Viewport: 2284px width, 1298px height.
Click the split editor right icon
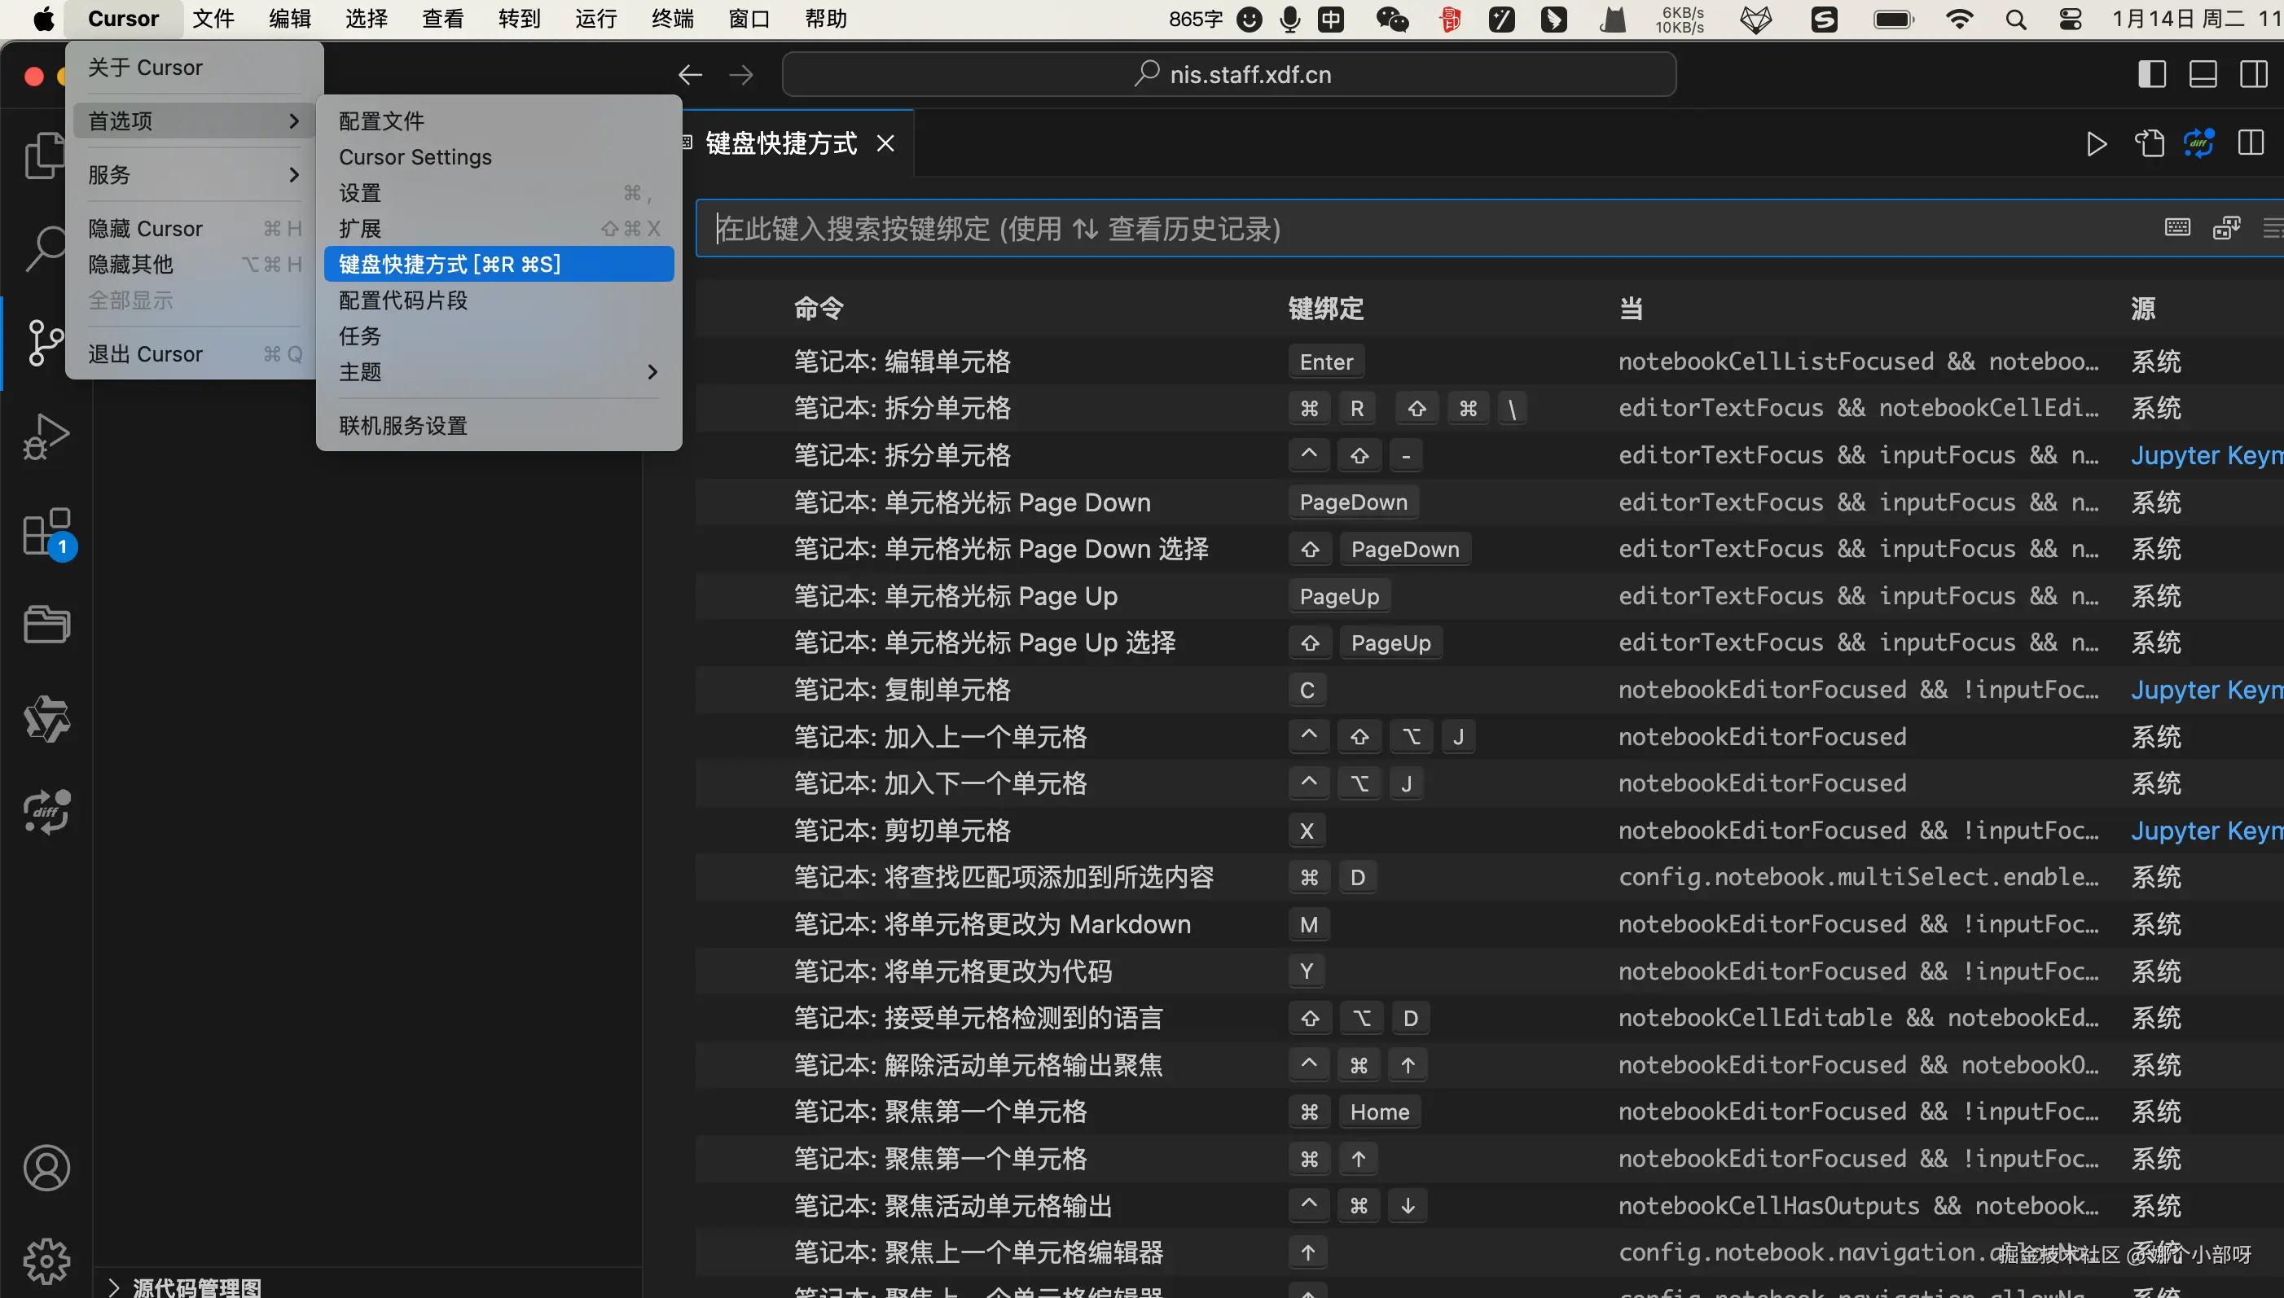[2250, 143]
